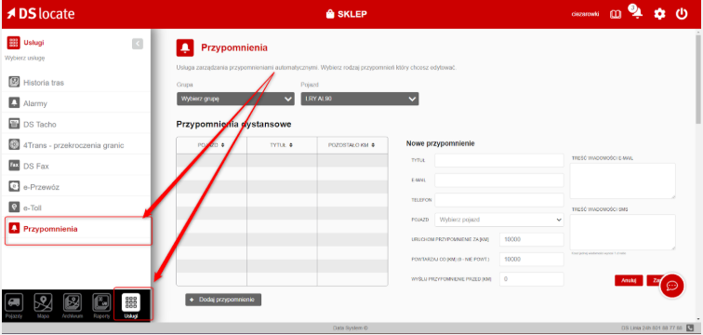Screen dimensions: 703x335
Task: Focus the E-MAIL input field
Action: point(499,181)
